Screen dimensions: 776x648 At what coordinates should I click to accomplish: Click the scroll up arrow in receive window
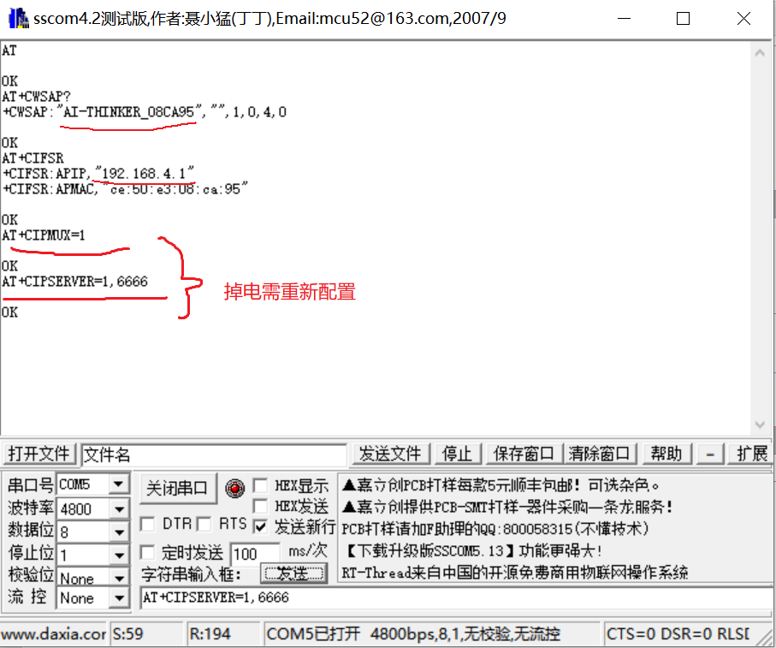point(760,52)
